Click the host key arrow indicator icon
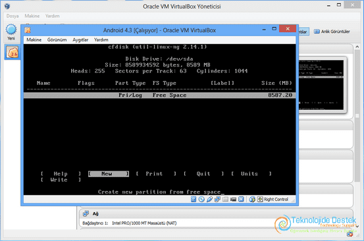The height and width of the screenshot is (241, 364). 260,200
